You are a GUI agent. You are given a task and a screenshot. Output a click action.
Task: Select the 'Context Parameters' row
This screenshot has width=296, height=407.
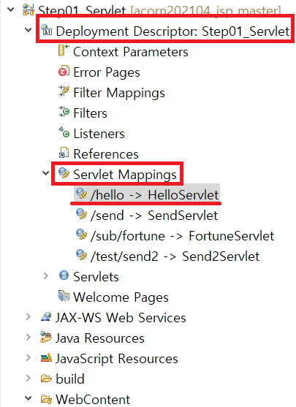(x=131, y=52)
